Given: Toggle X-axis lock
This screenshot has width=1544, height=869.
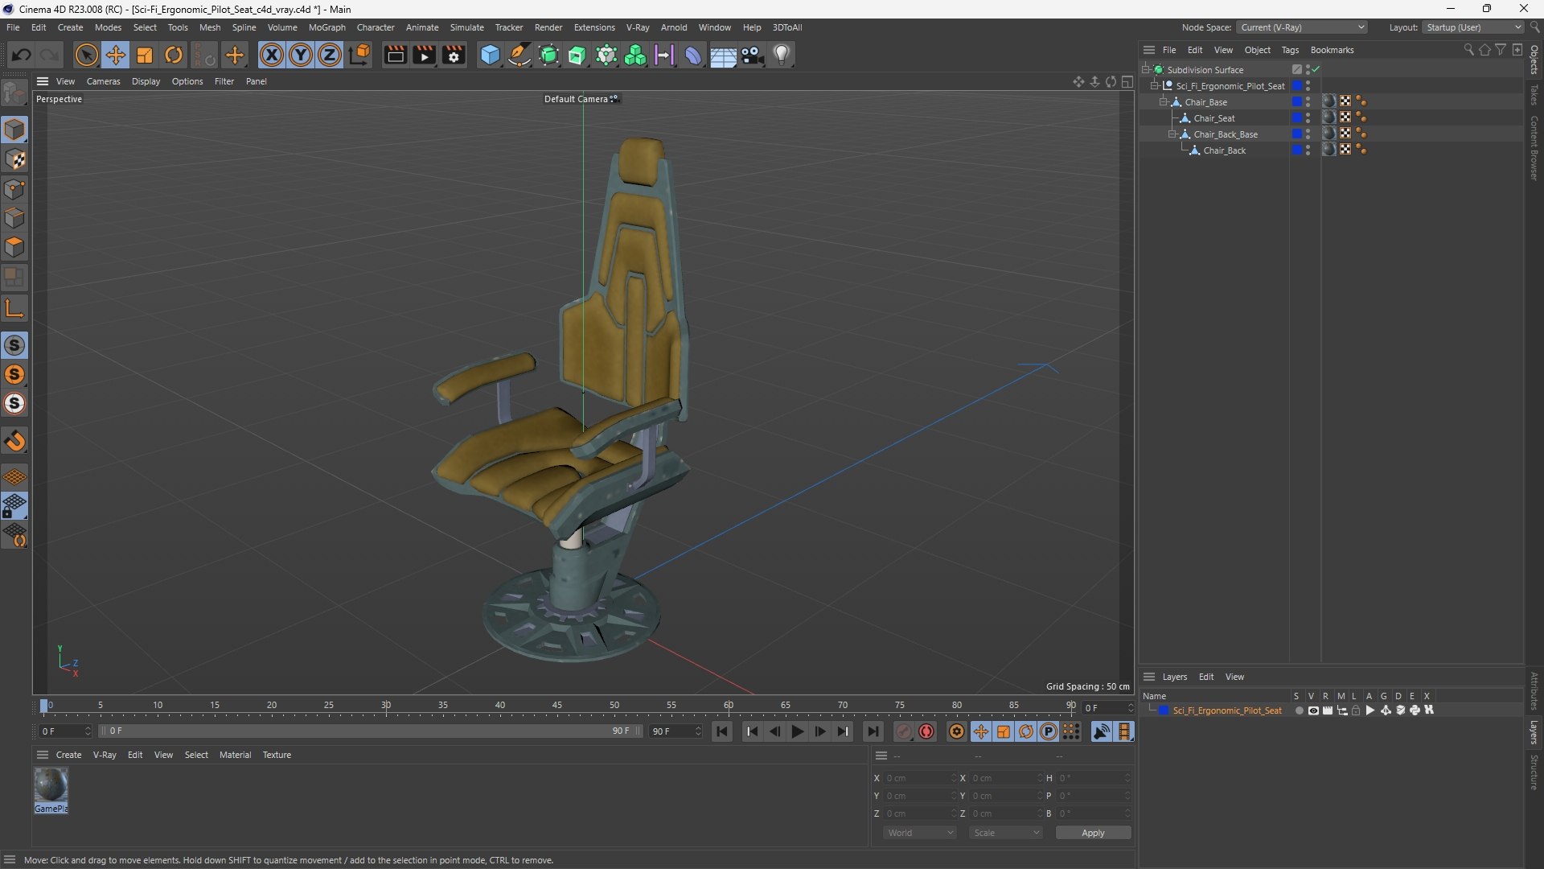Looking at the screenshot, I should click(272, 55).
